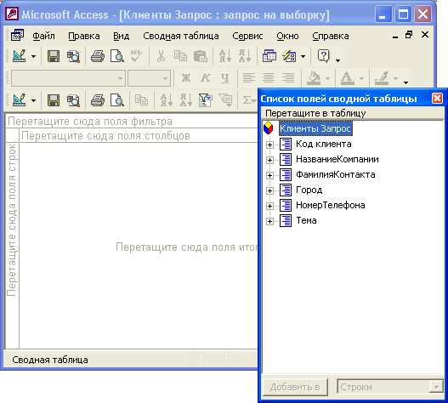Toggle Italic (К) formatting button
The height and width of the screenshot is (403, 448).
[x=206, y=77]
